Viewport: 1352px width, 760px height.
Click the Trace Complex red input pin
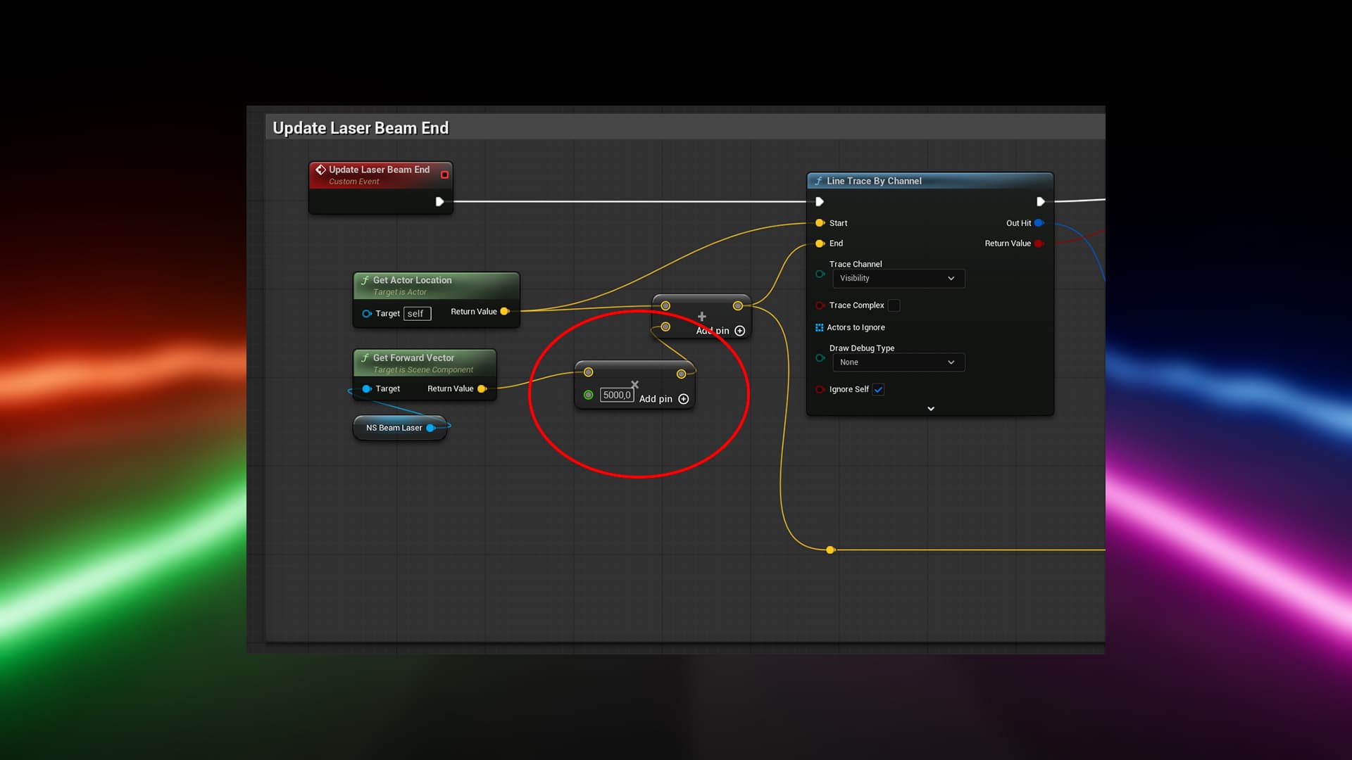820,305
